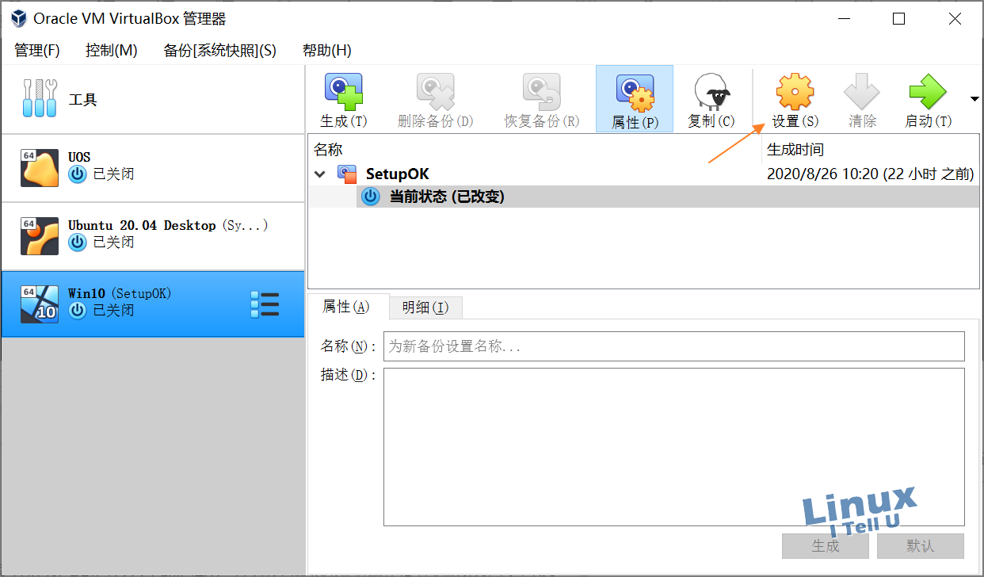Viewport: 984px width, 577px height.
Task: Select the SetupOK snapshot row
Action: pos(643,174)
